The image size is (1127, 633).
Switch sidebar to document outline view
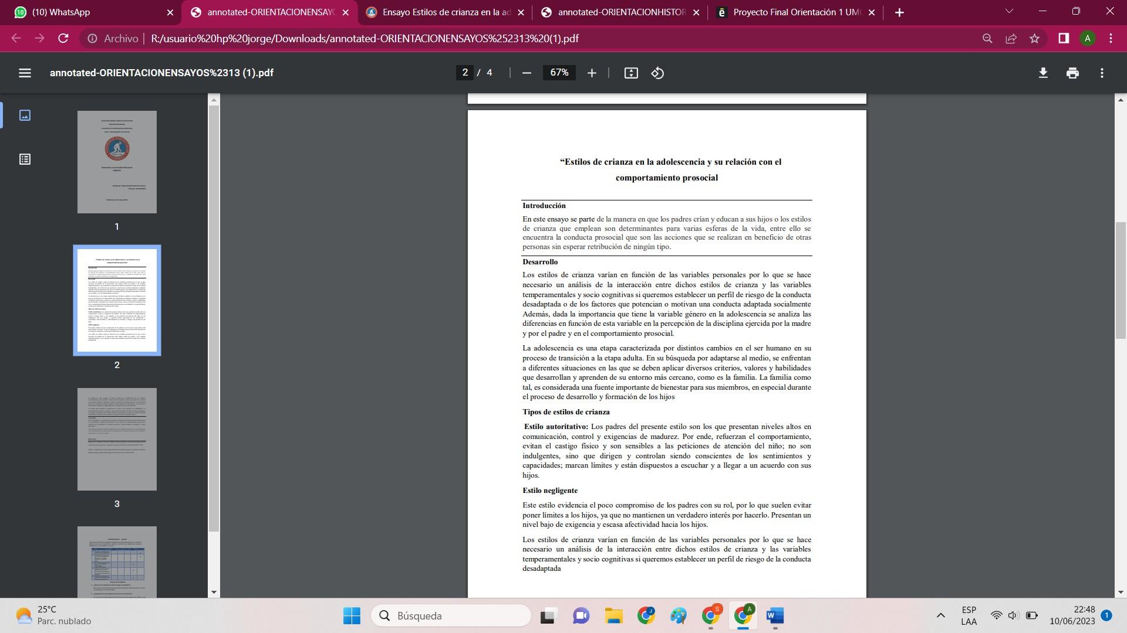click(25, 159)
